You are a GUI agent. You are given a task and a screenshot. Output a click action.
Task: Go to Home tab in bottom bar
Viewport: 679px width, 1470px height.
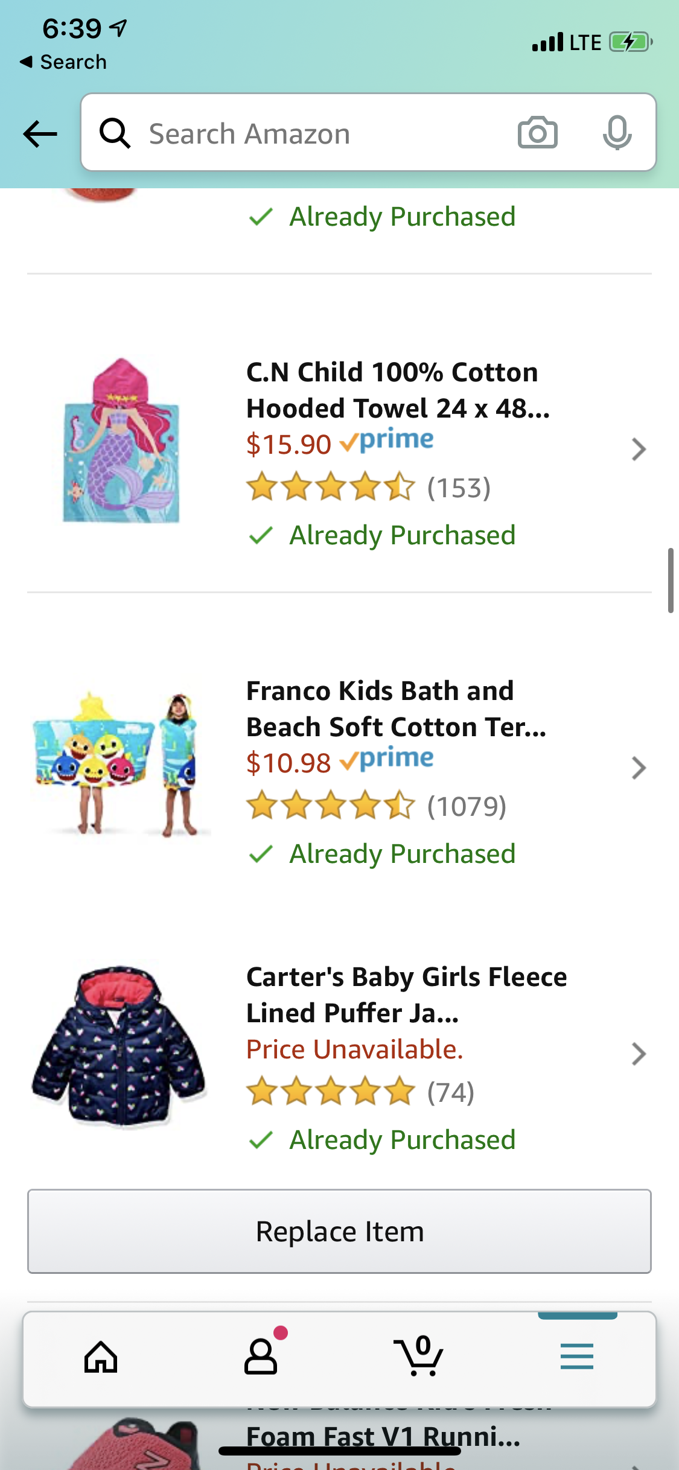pos(101,1358)
